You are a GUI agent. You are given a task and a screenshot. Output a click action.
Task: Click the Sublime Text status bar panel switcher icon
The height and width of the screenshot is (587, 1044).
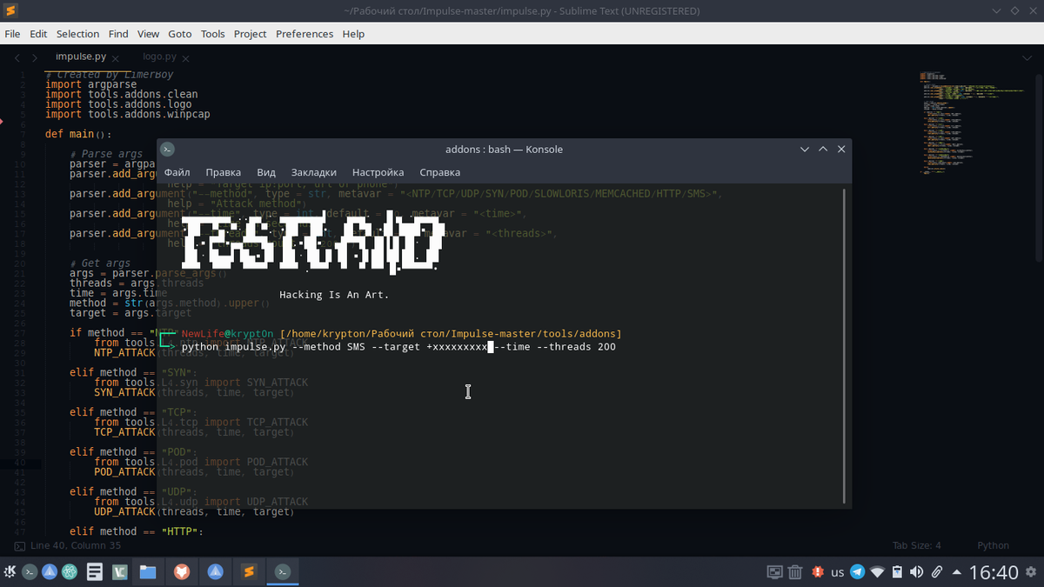point(19,545)
